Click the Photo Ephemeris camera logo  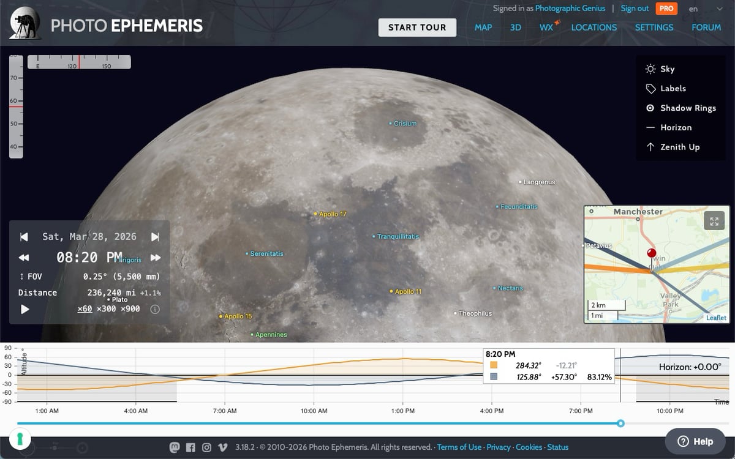pos(26,24)
